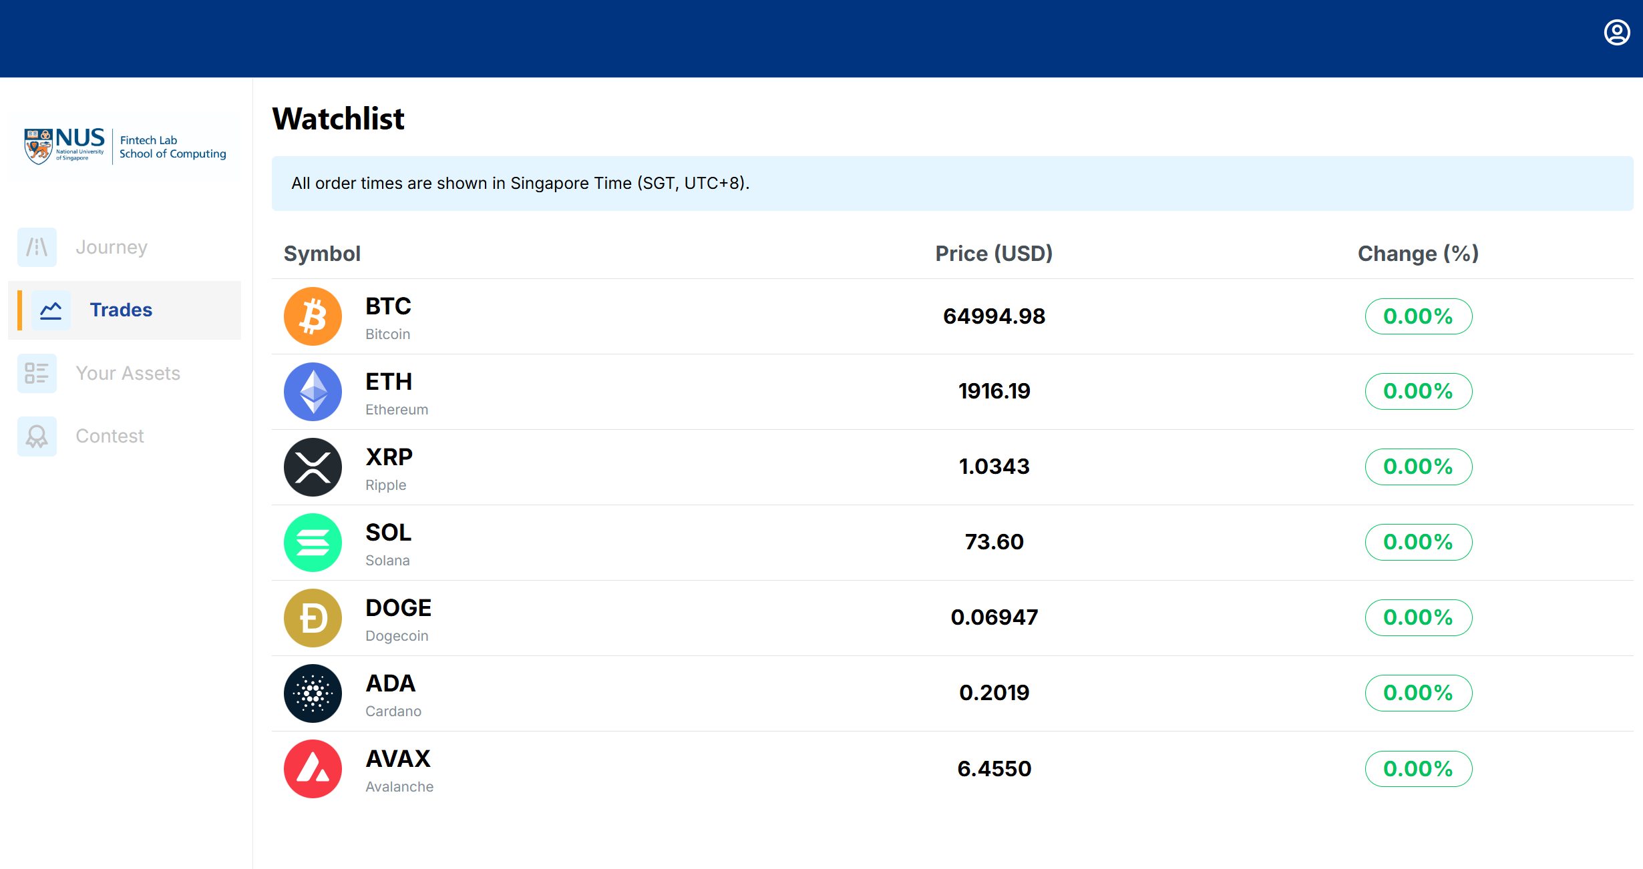The image size is (1643, 869).
Task: Select the DOGE symbol name
Action: 399,608
